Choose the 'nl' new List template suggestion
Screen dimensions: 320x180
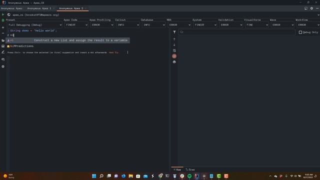coord(68,40)
